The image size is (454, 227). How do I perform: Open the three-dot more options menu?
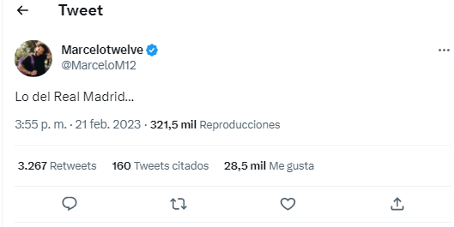(x=443, y=51)
